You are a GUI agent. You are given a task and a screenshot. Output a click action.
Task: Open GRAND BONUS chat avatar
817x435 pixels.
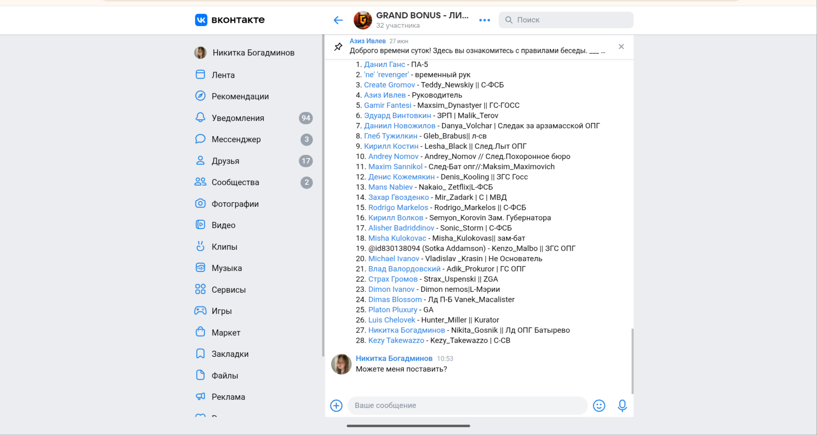click(x=363, y=20)
